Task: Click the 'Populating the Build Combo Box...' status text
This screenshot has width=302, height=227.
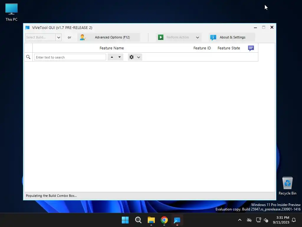Action: (51, 196)
